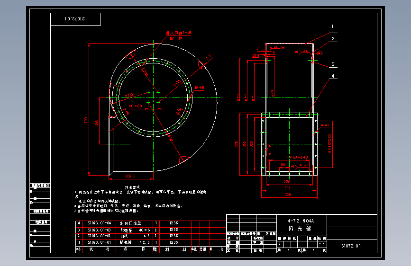Screen dimensions: 411x266
Task: Click the '技术要求' technical requirements heading
Action: (132, 187)
